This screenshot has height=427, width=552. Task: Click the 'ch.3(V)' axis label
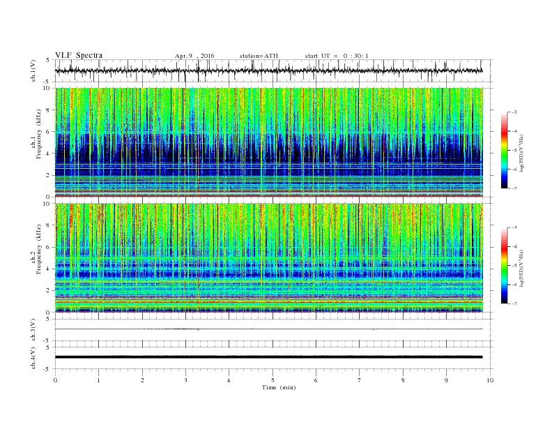(x=33, y=330)
